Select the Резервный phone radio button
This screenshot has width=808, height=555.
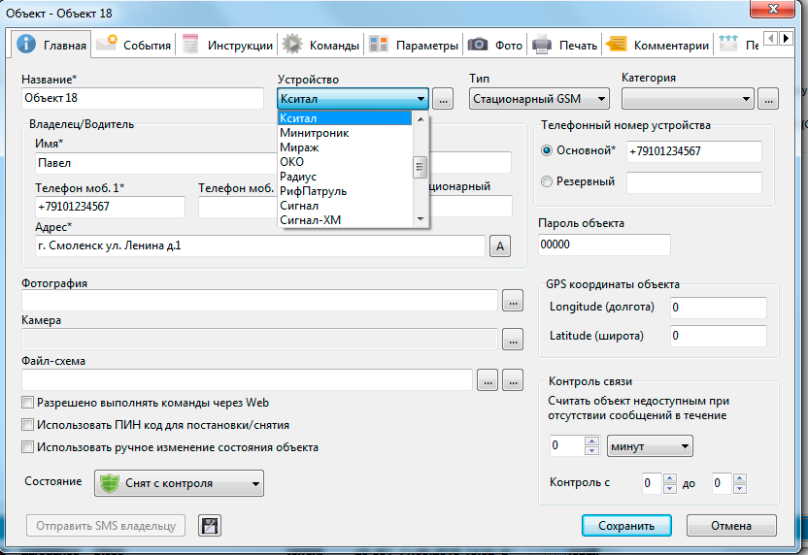click(547, 181)
